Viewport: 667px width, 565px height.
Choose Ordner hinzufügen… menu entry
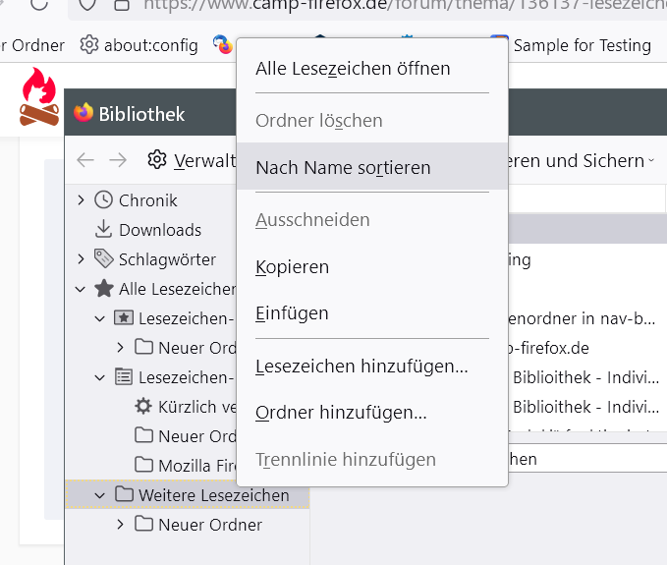tap(341, 413)
